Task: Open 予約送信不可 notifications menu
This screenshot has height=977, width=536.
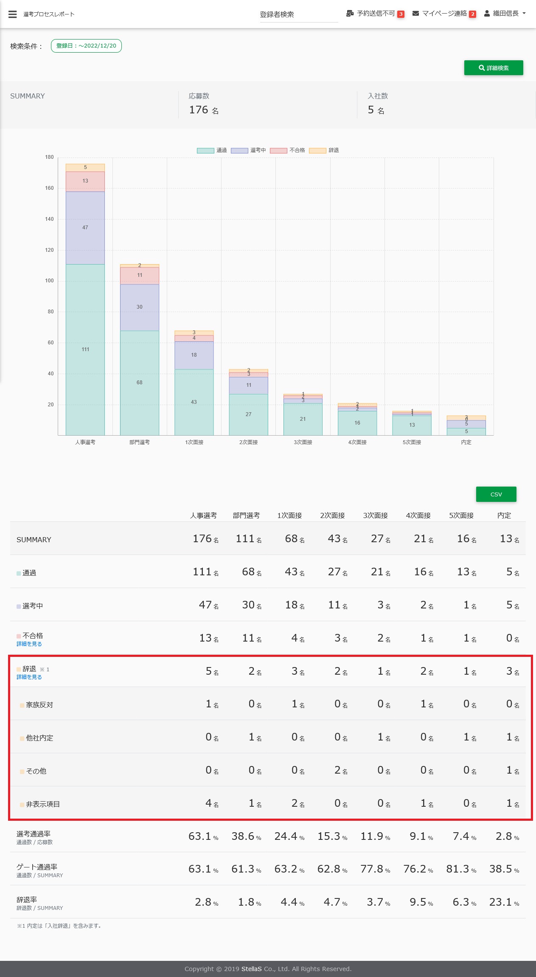Action: click(x=376, y=14)
